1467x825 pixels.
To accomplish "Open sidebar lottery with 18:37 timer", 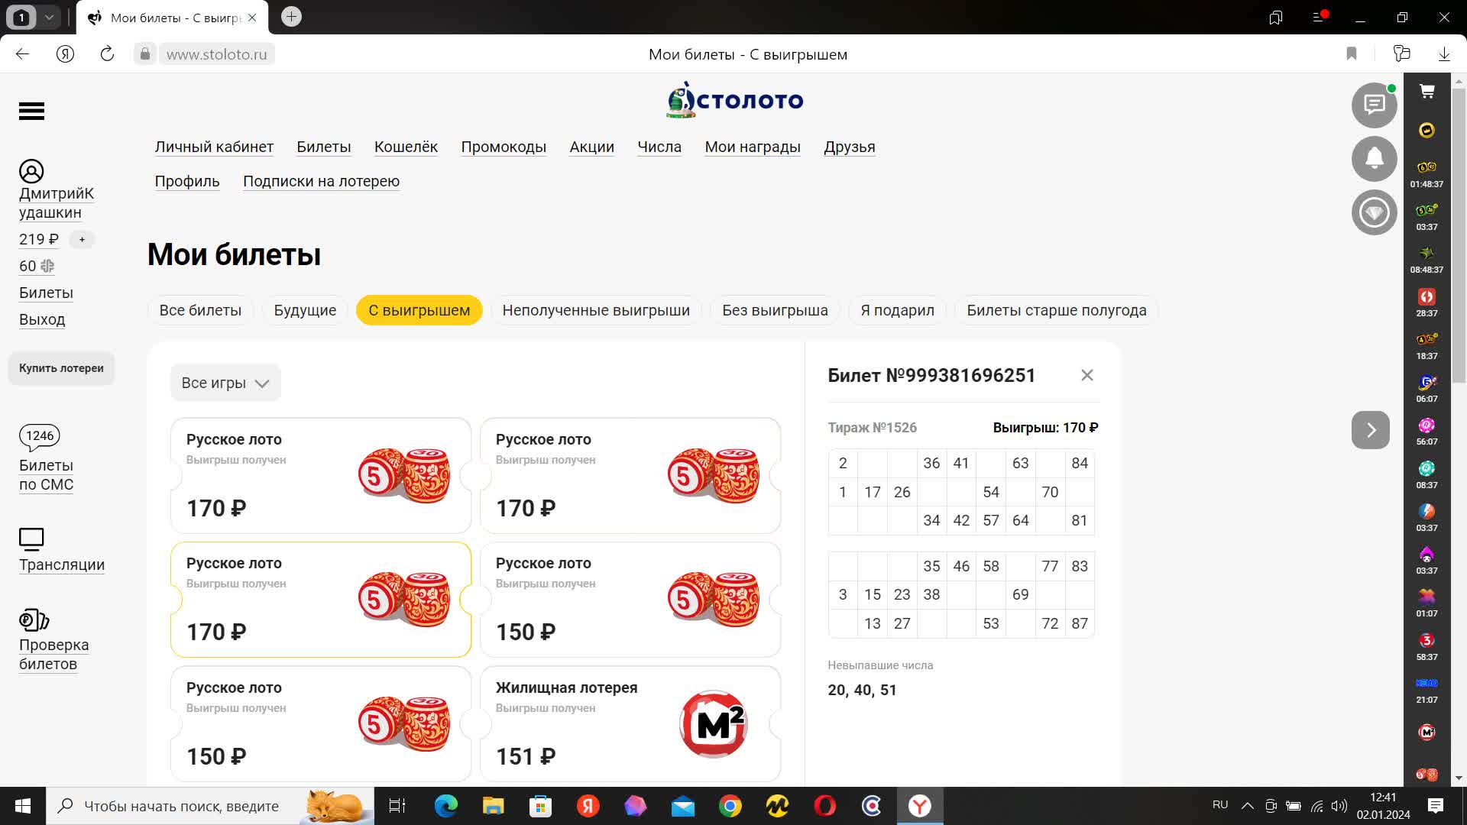I will 1427,346.
